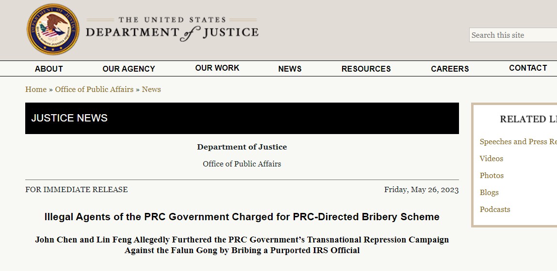This screenshot has width=557, height=271.
Task: Open Office of Public Affairs breadcrumb
Action: [x=94, y=89]
